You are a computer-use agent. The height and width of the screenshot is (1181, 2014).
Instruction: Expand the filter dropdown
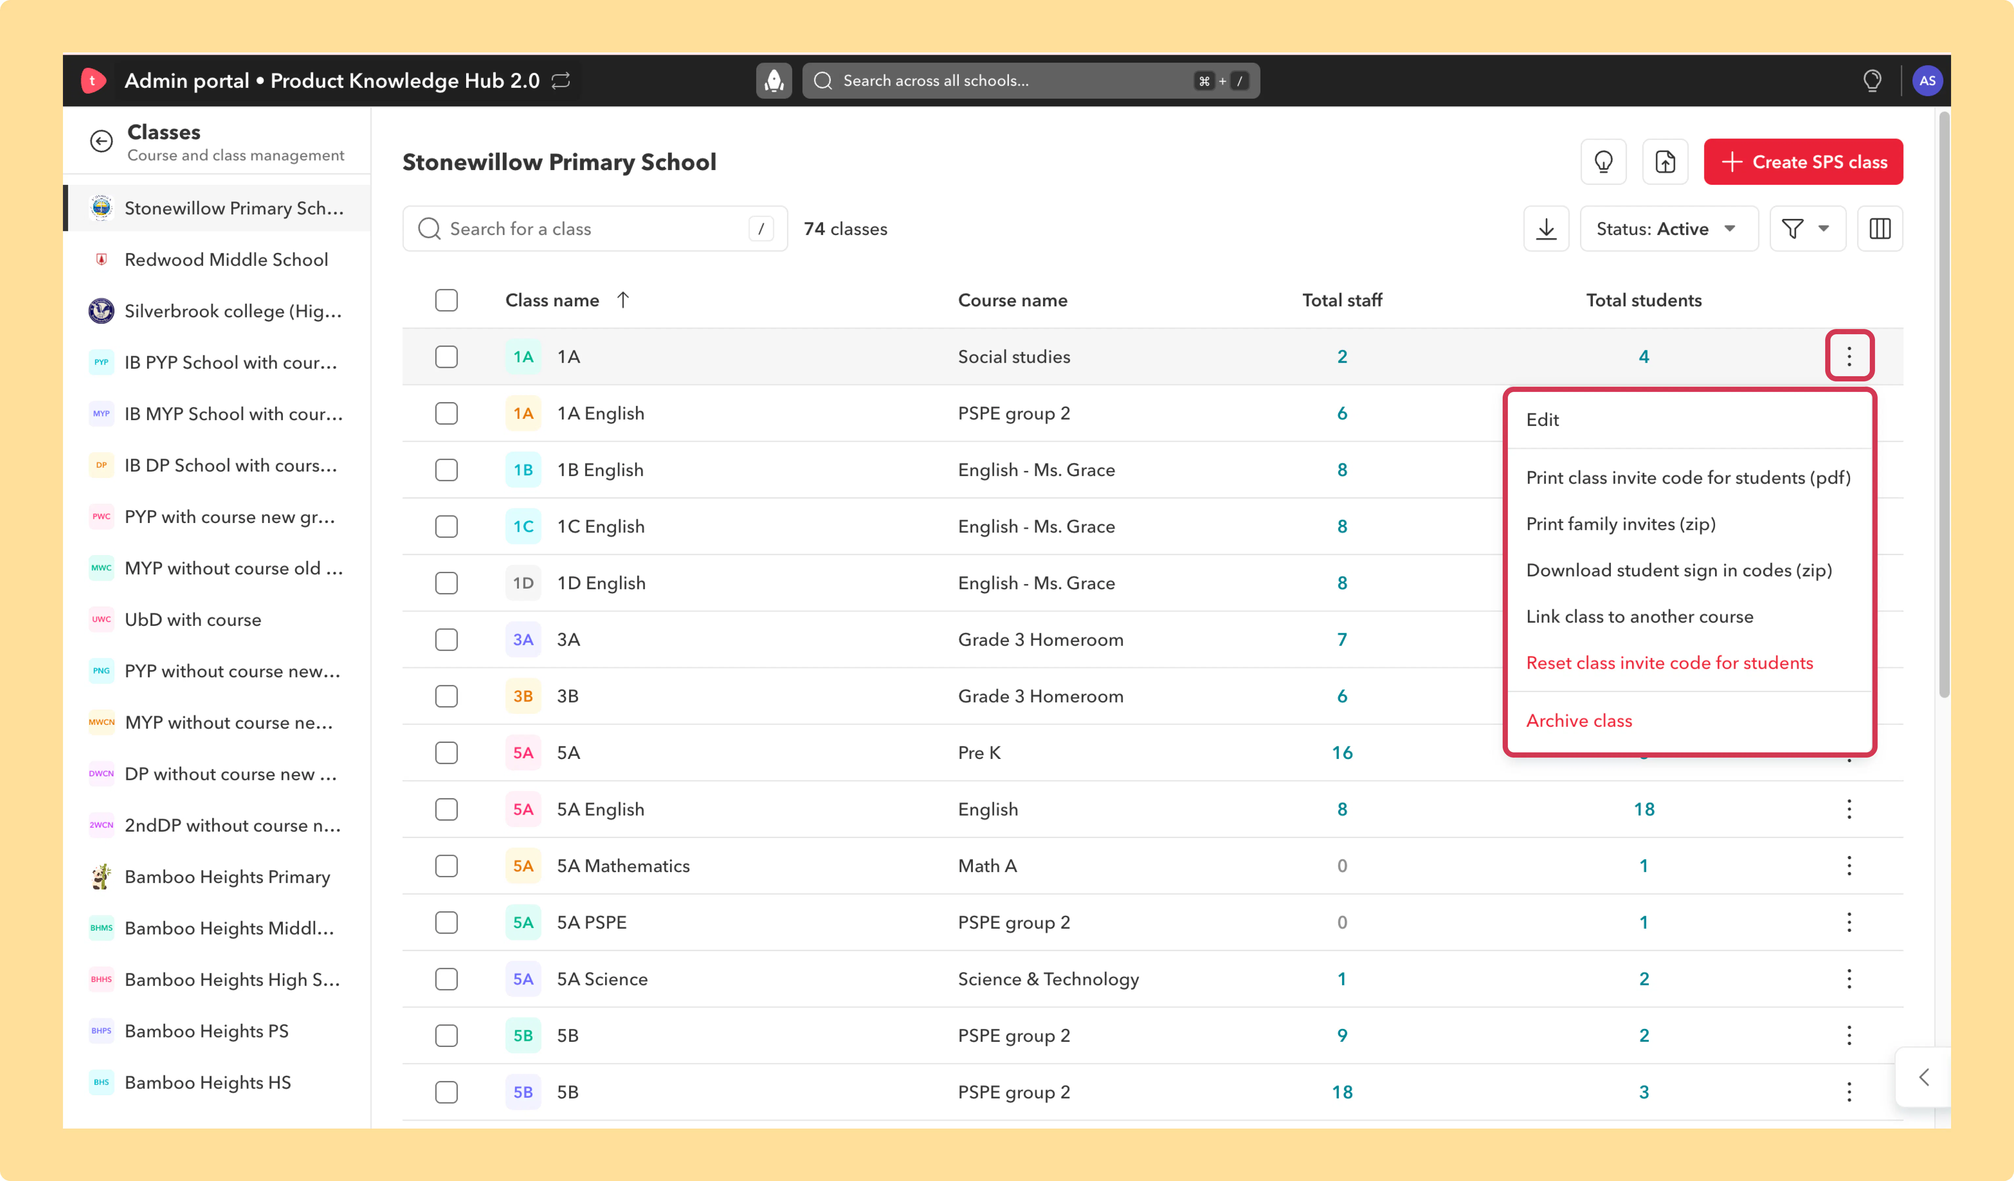point(1807,228)
